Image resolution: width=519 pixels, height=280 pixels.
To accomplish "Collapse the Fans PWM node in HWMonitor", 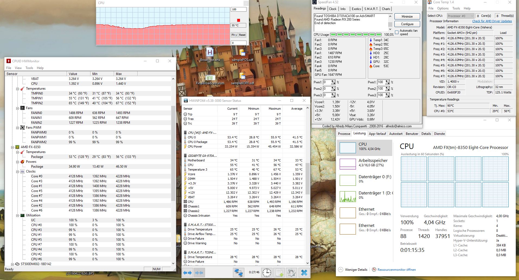I will click(17, 128).
